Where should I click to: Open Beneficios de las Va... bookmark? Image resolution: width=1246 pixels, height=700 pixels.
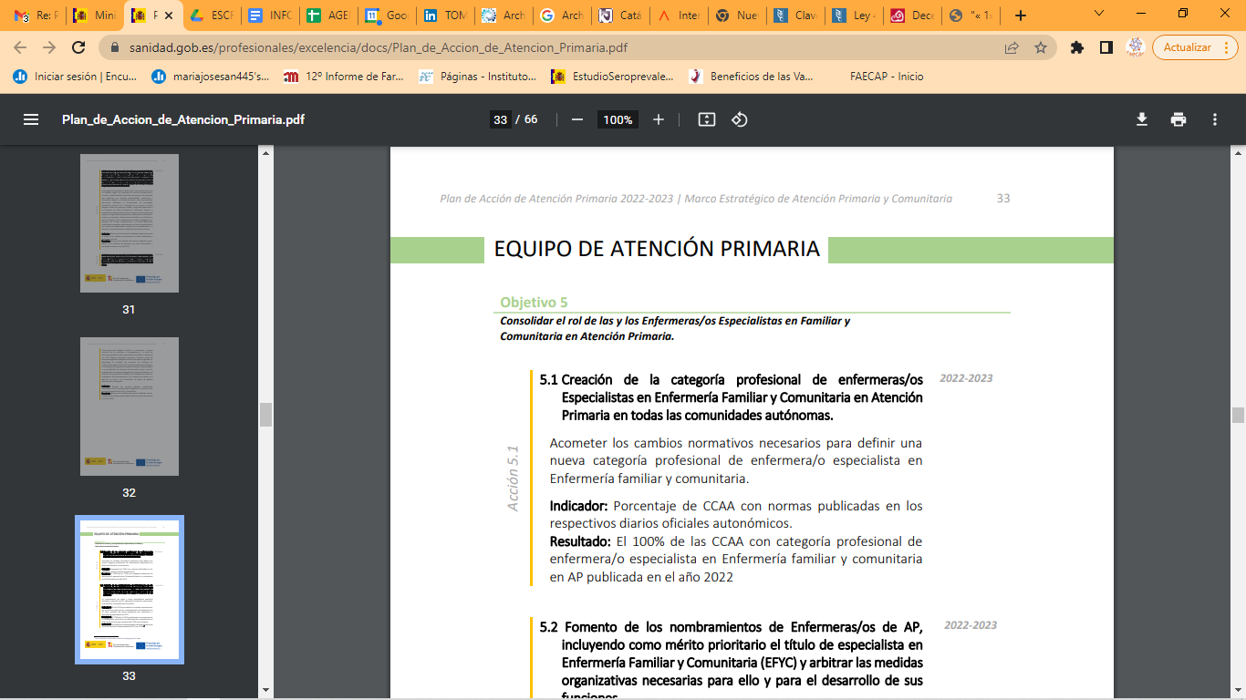(752, 77)
